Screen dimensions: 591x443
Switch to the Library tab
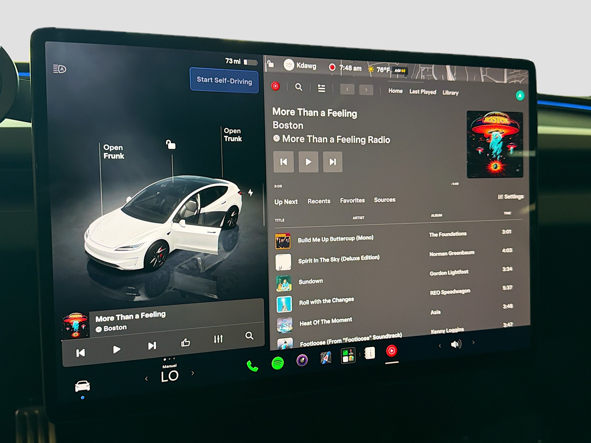pyautogui.click(x=450, y=93)
